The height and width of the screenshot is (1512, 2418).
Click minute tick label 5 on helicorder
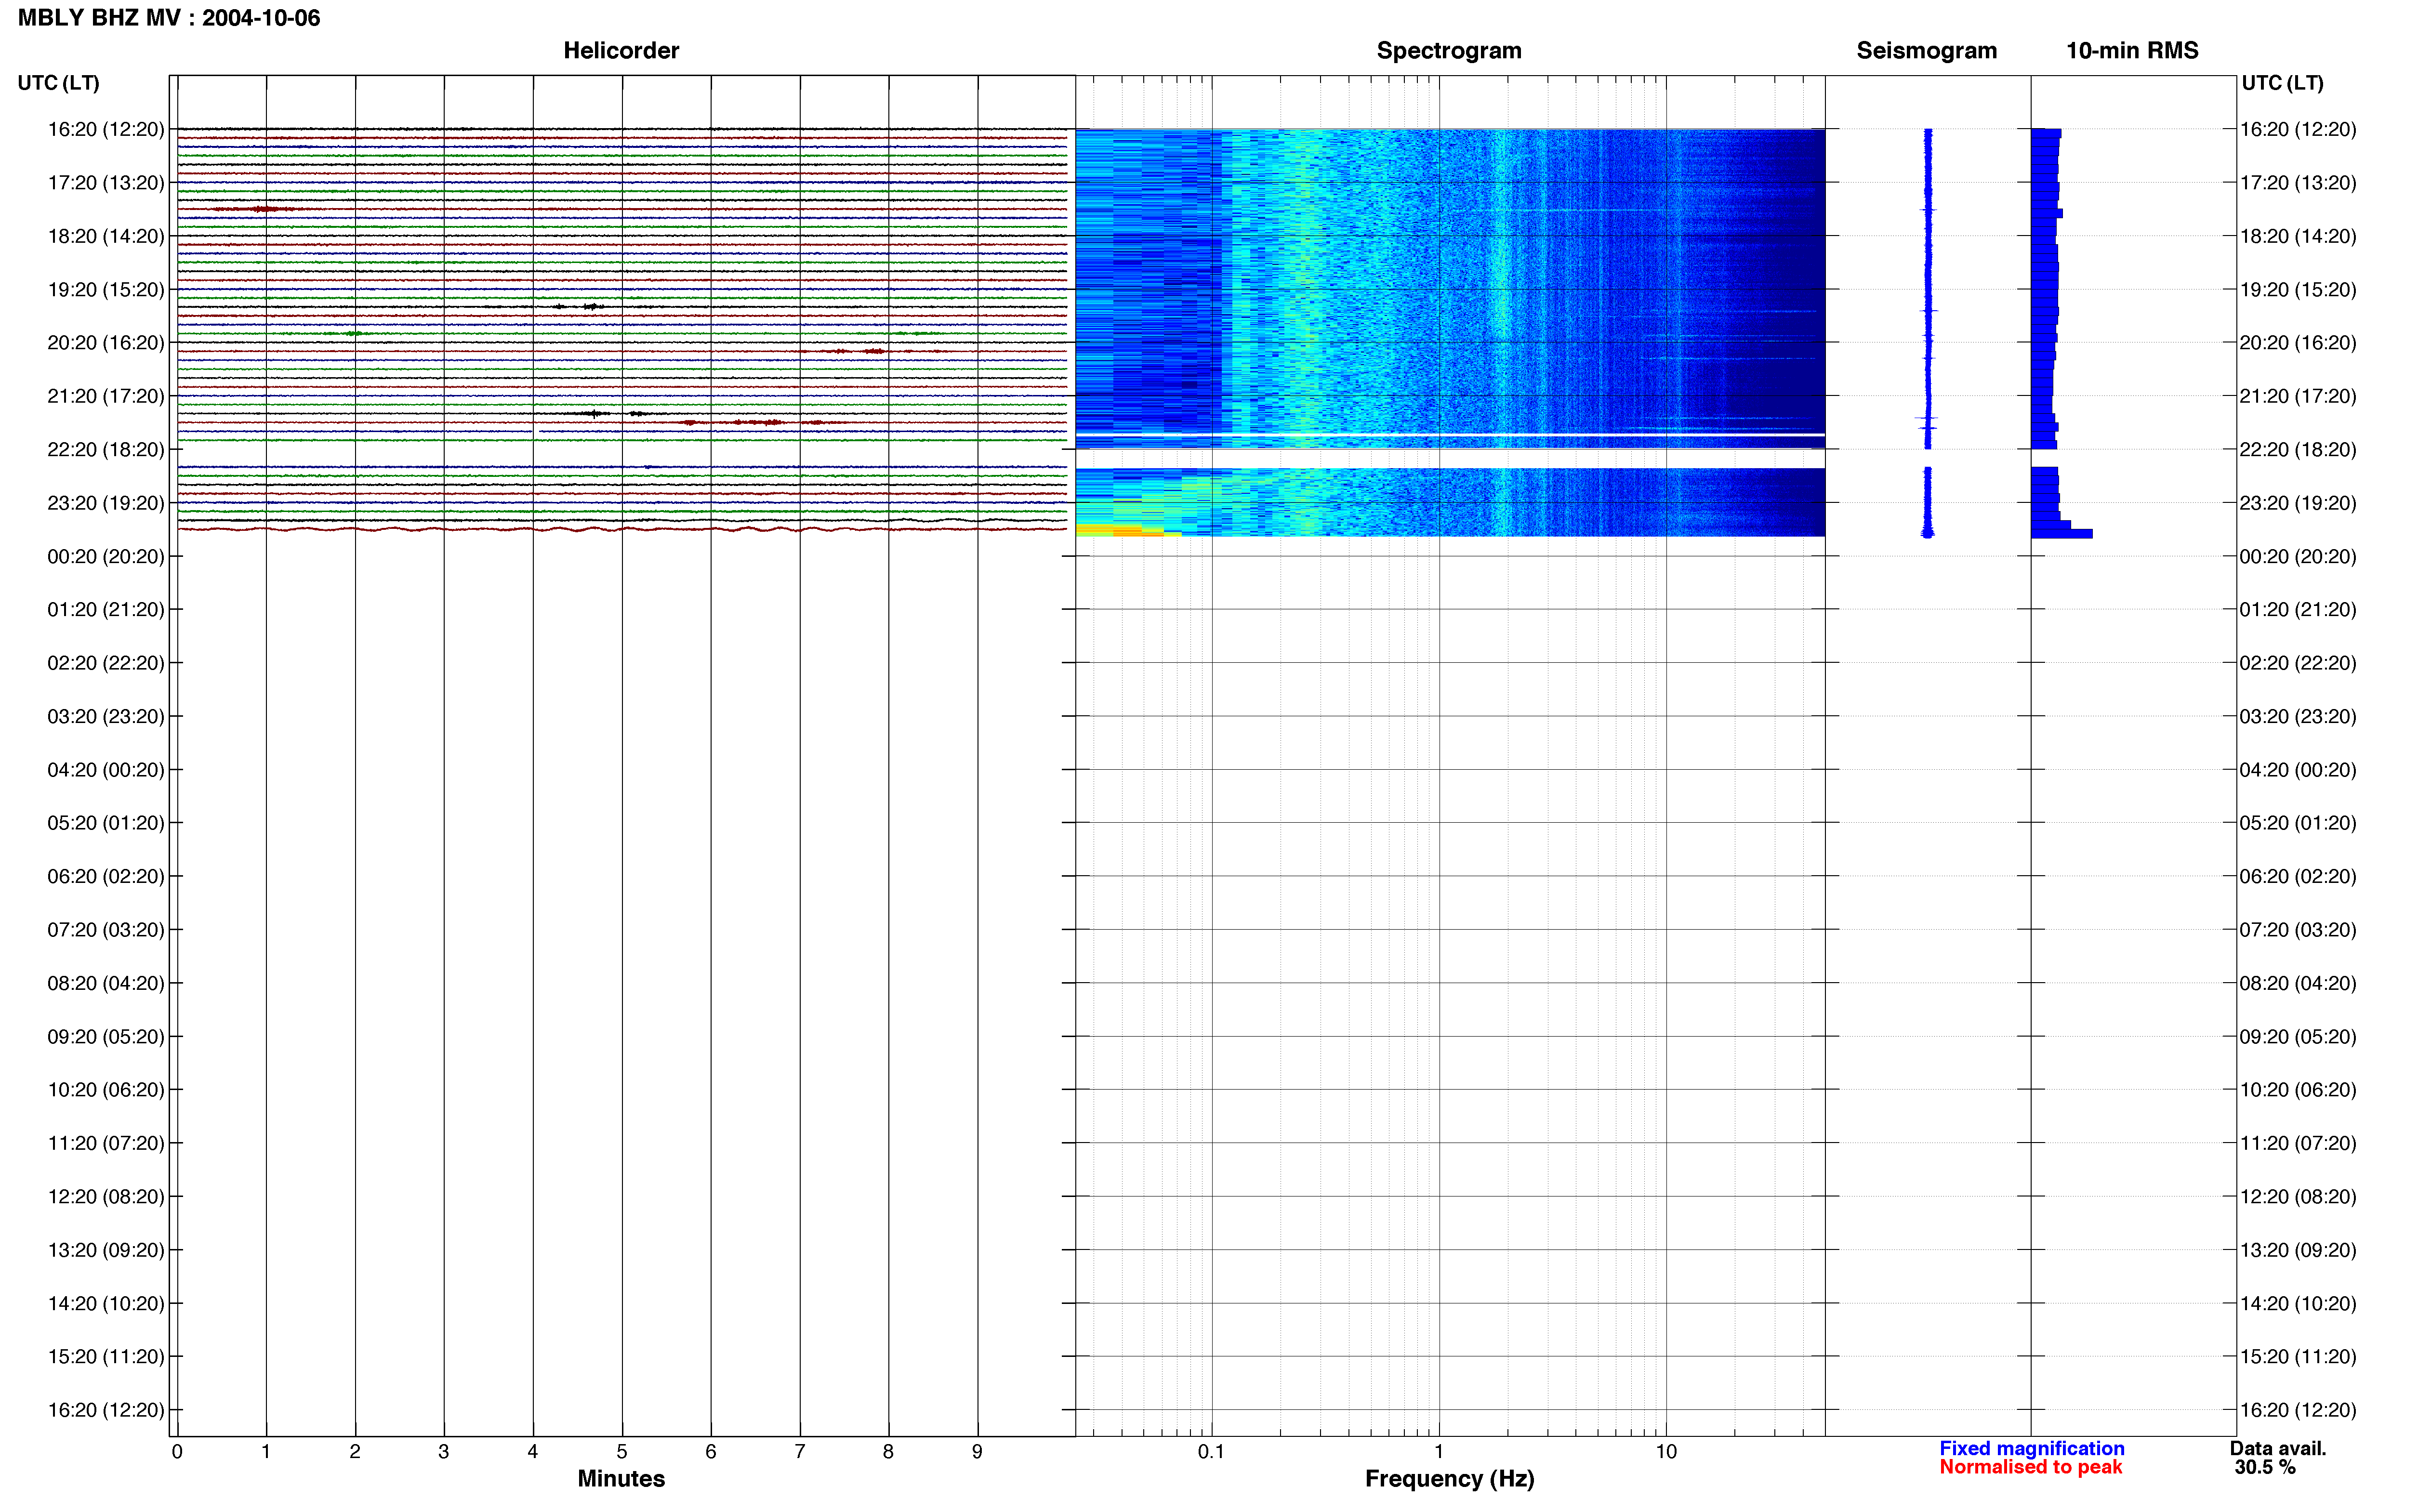point(622,1452)
